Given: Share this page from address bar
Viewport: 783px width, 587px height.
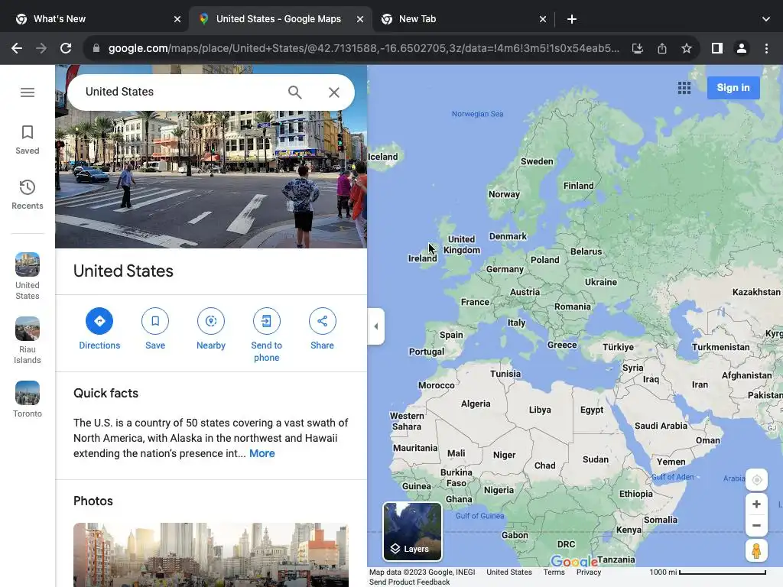Looking at the screenshot, I should [x=662, y=48].
